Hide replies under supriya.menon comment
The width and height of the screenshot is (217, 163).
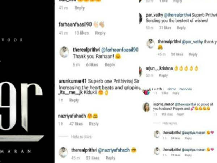pos(170,123)
